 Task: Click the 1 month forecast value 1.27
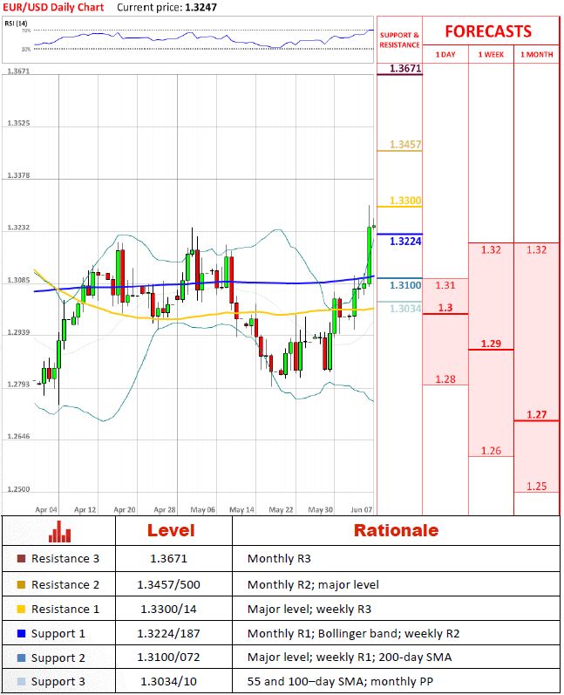point(536,415)
